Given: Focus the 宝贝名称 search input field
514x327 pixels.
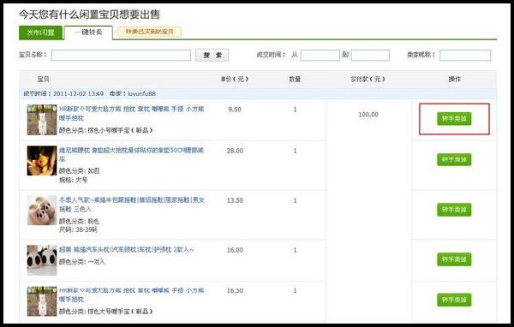Looking at the screenshot, I should [121, 56].
